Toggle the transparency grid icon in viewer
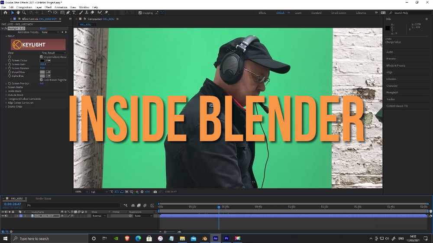 [x=117, y=192]
